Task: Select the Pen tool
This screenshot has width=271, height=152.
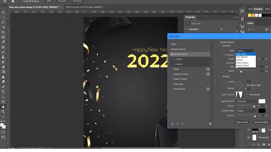Action: pos(3,87)
